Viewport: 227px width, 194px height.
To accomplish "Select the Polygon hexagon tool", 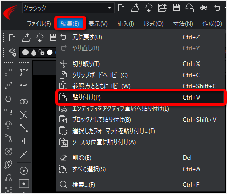I will (8, 99).
